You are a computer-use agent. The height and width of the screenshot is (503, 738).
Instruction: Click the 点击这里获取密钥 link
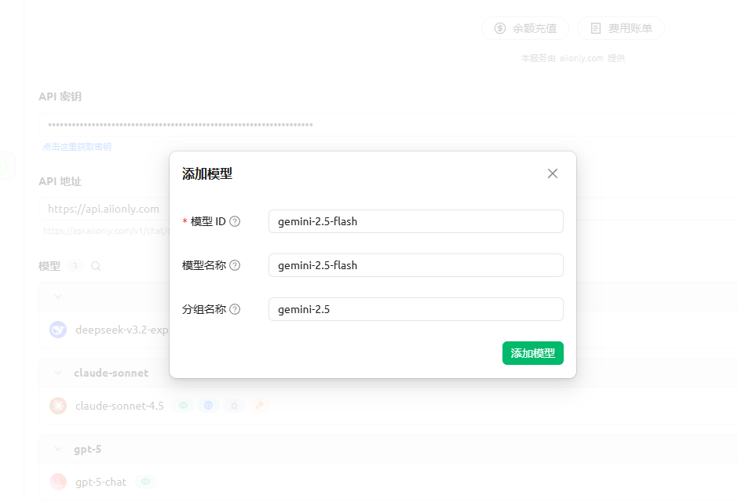tap(77, 147)
